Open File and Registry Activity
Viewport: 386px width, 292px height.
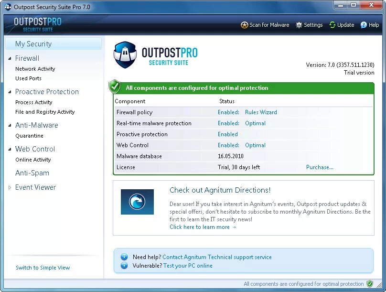pyautogui.click(x=45, y=112)
